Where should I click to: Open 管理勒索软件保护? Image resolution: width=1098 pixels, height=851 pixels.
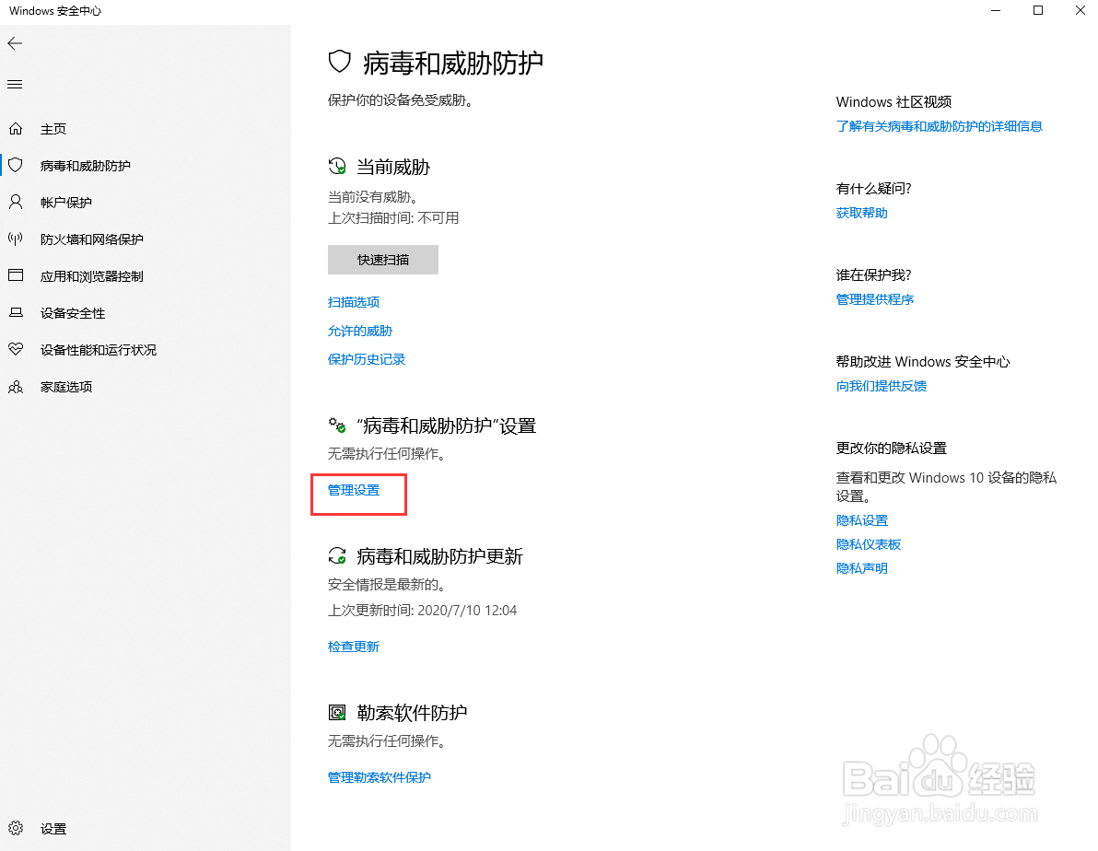380,777
